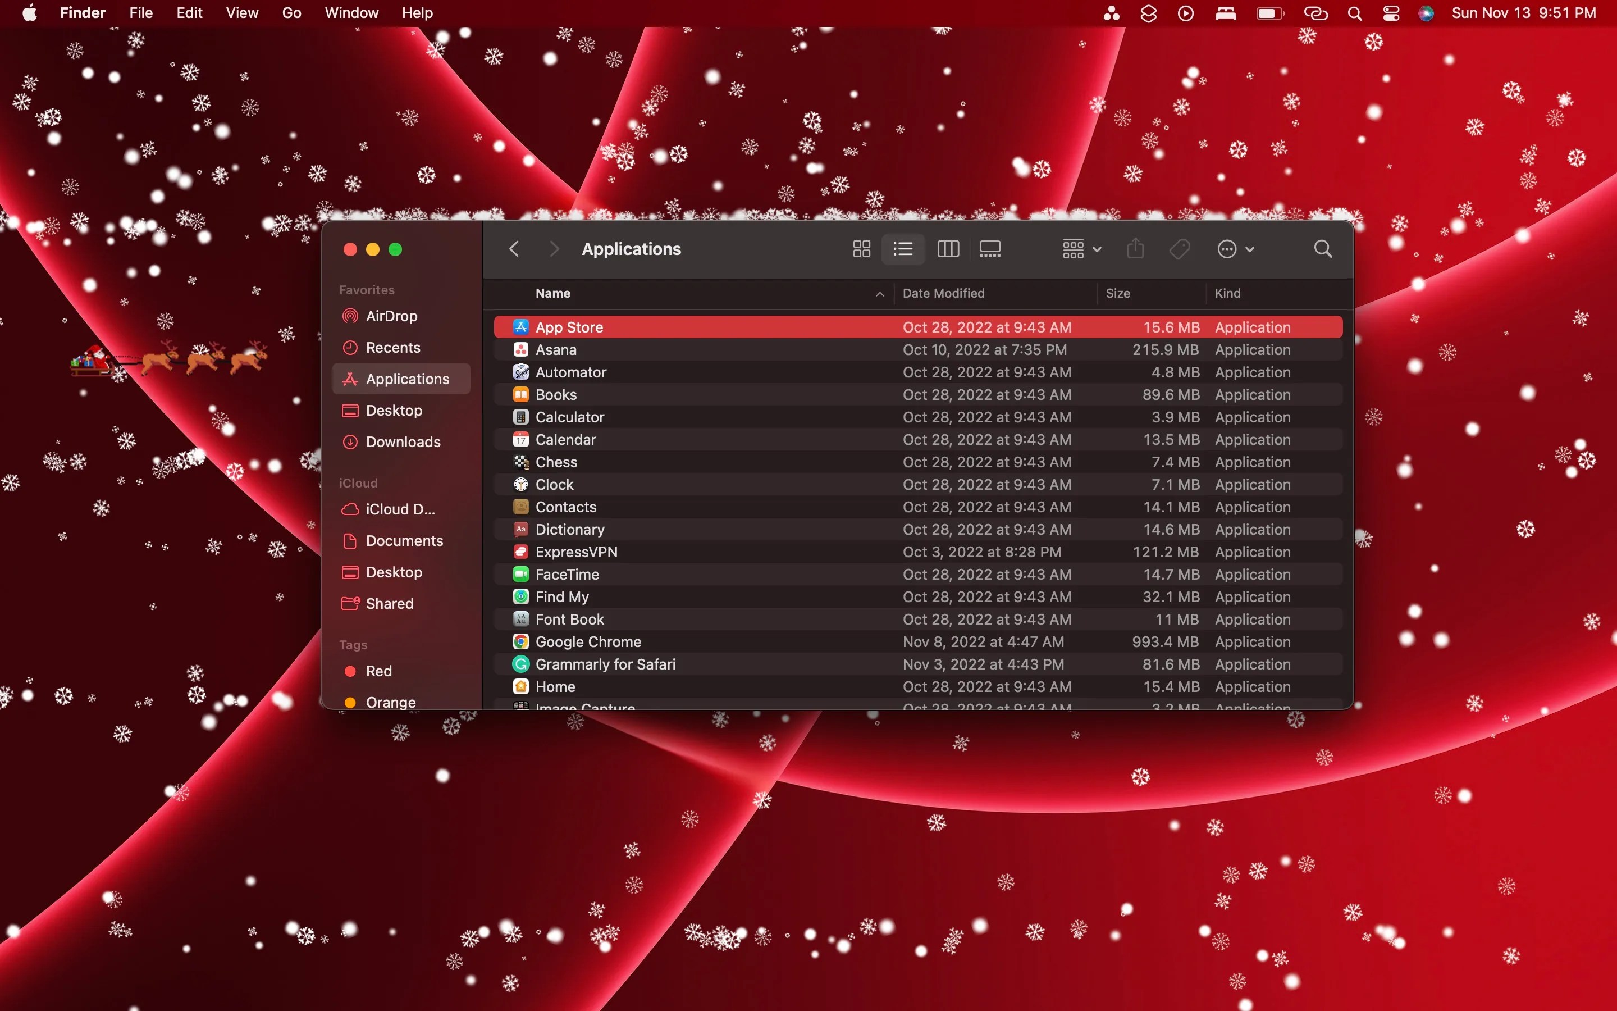
Task: Switch to column view in the toolbar
Action: [x=948, y=249]
